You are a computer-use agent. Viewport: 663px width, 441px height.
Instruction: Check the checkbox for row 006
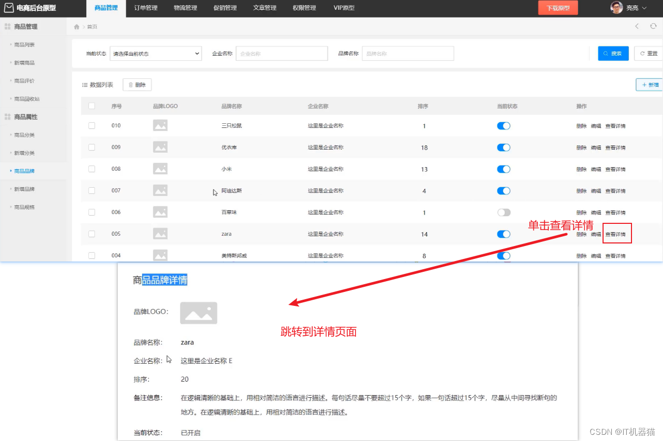pyautogui.click(x=92, y=212)
